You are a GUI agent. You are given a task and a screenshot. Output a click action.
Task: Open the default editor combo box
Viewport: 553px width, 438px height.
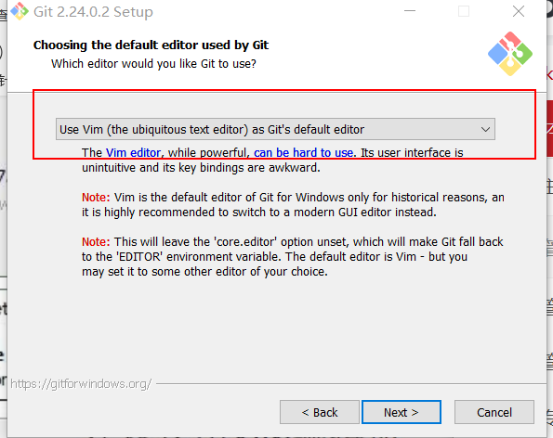pos(275,129)
